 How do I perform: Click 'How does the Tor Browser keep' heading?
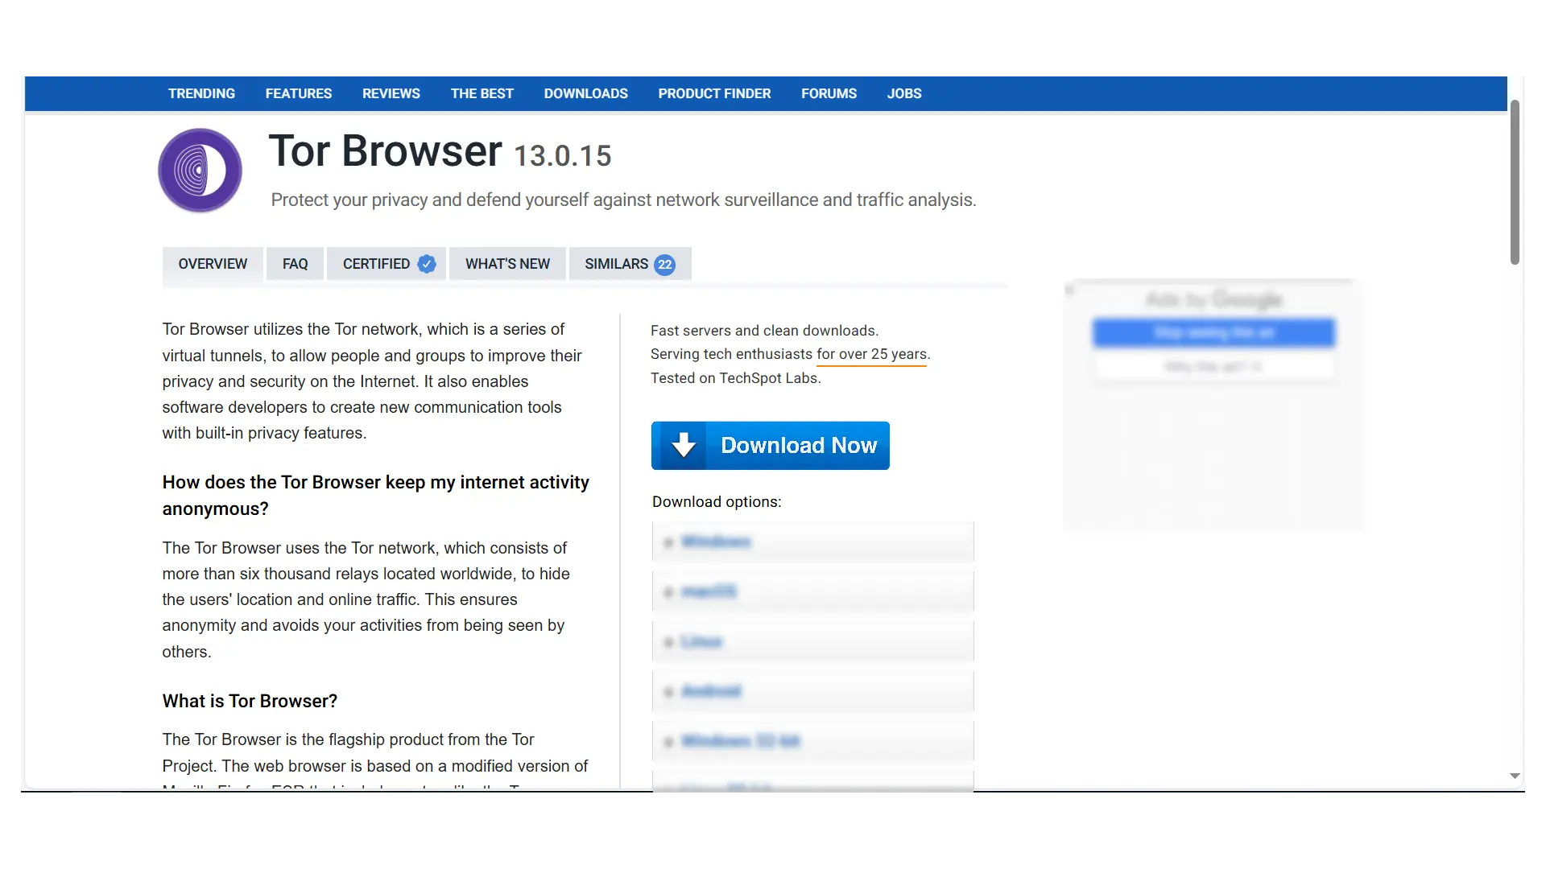click(375, 495)
